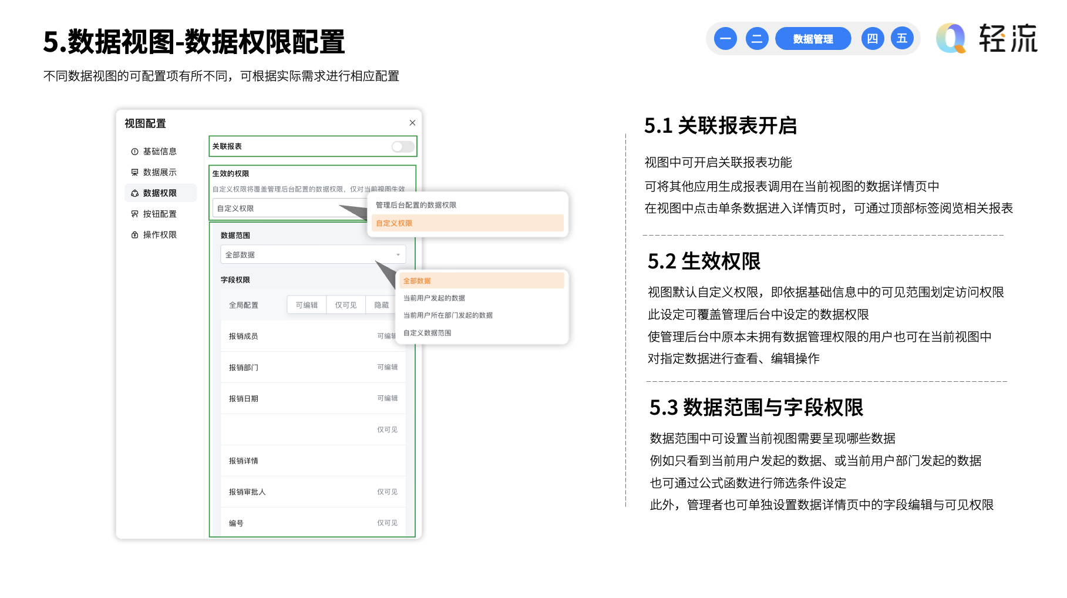The image size is (1067, 598).
Task: Click the 四 step circle in header
Action: (x=872, y=39)
